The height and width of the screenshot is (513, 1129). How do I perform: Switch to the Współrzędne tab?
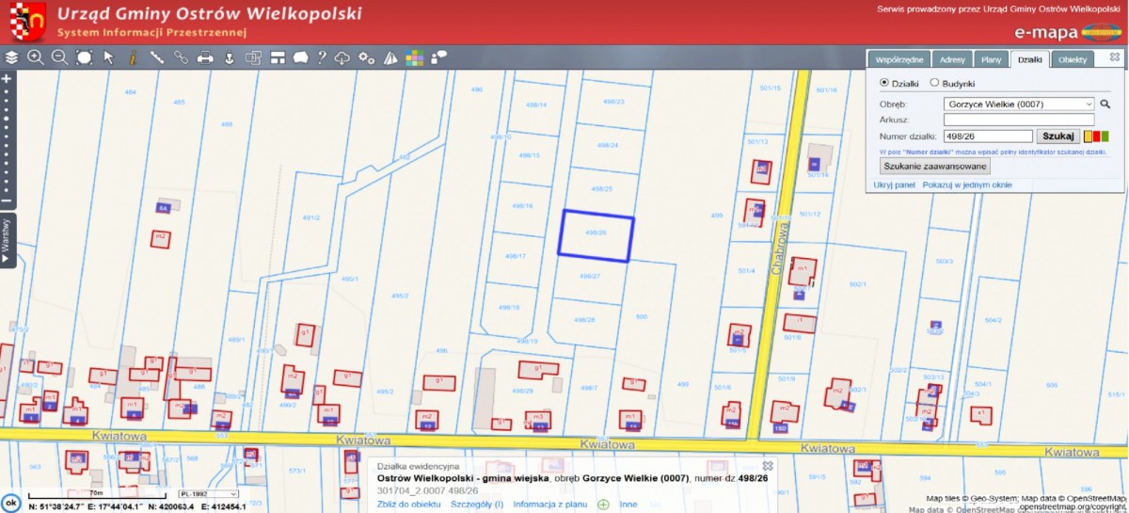(899, 59)
